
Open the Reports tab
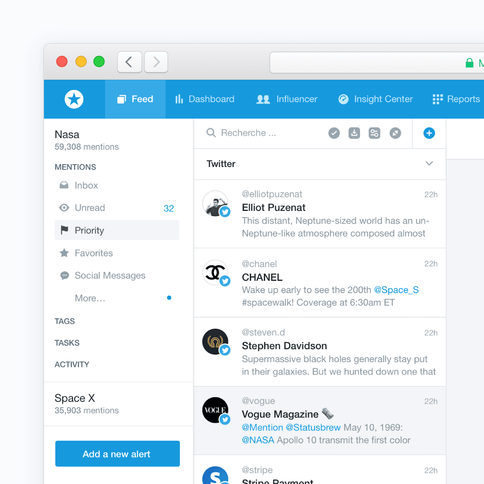[456, 99]
